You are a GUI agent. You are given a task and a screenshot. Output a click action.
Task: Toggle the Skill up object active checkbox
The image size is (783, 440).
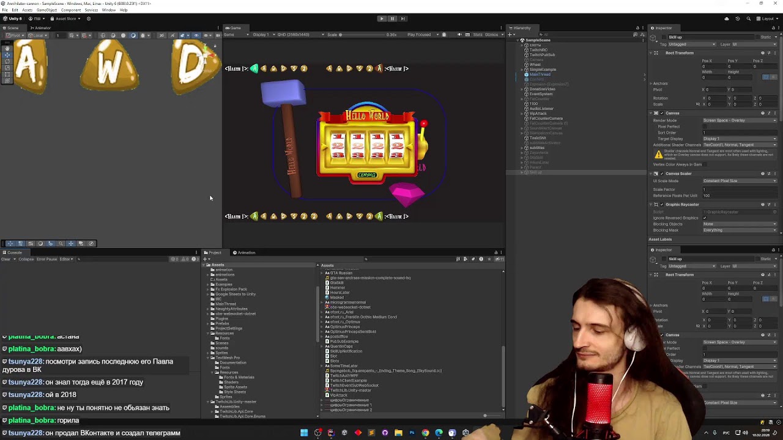click(x=664, y=37)
